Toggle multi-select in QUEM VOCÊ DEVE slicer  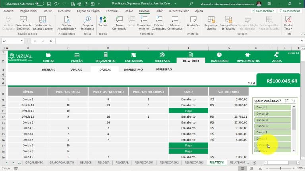click(x=286, y=101)
